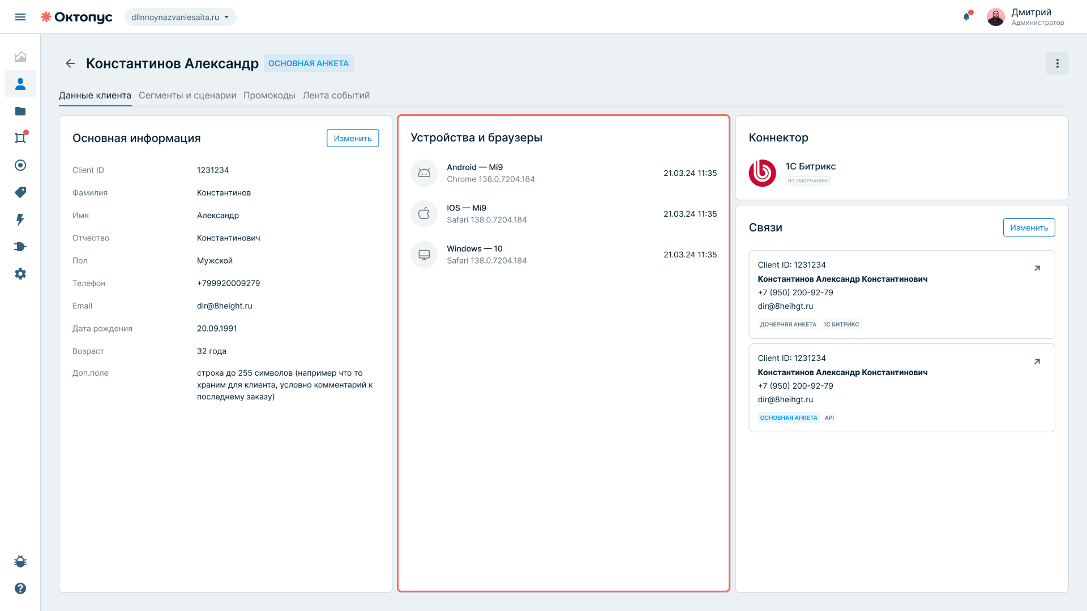Click Отчество value Константинович
Screen dimensions: 1087x611
tap(229, 238)
